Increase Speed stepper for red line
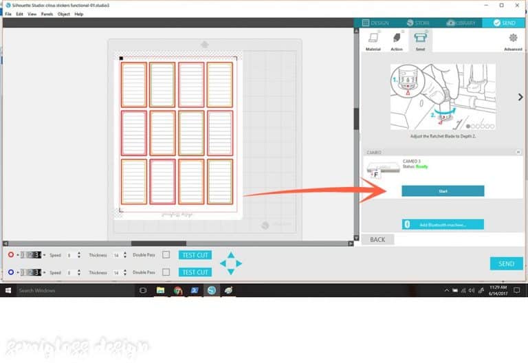Viewport: 528px width, 363px height. click(x=79, y=253)
